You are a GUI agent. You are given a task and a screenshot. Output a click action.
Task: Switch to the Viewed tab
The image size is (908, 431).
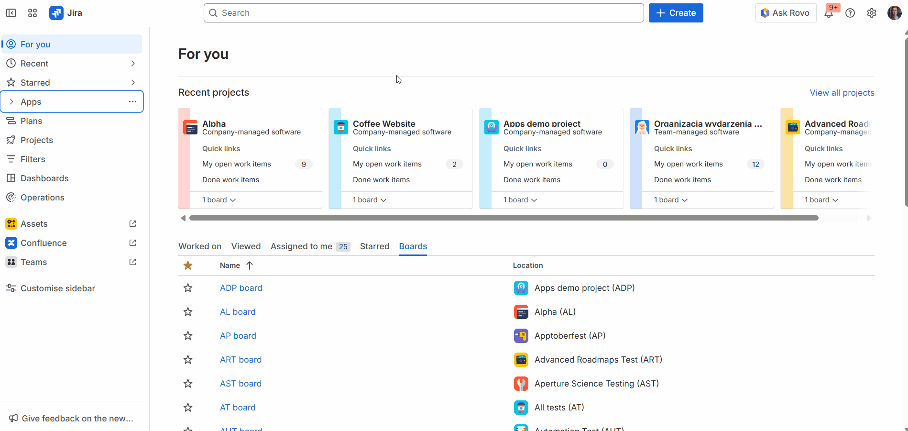[246, 246]
